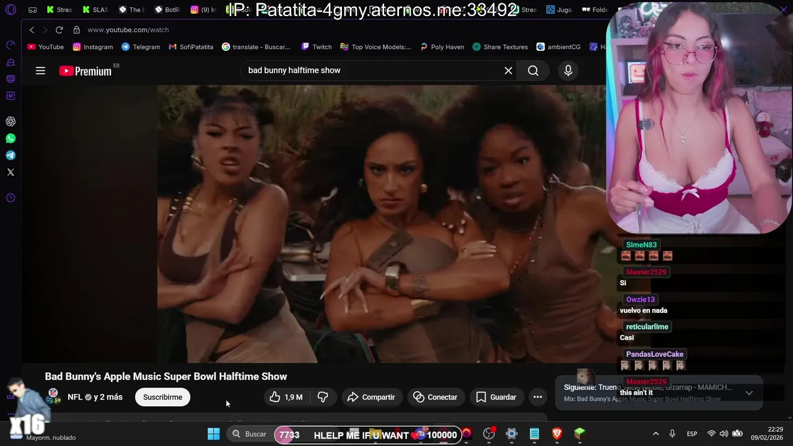This screenshot has width=793, height=446.
Task: Open the X (Twitter) sidebar panel
Action: click(x=11, y=172)
